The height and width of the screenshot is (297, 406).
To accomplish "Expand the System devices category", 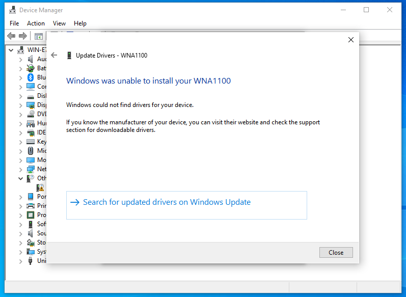I will pyautogui.click(x=21, y=252).
